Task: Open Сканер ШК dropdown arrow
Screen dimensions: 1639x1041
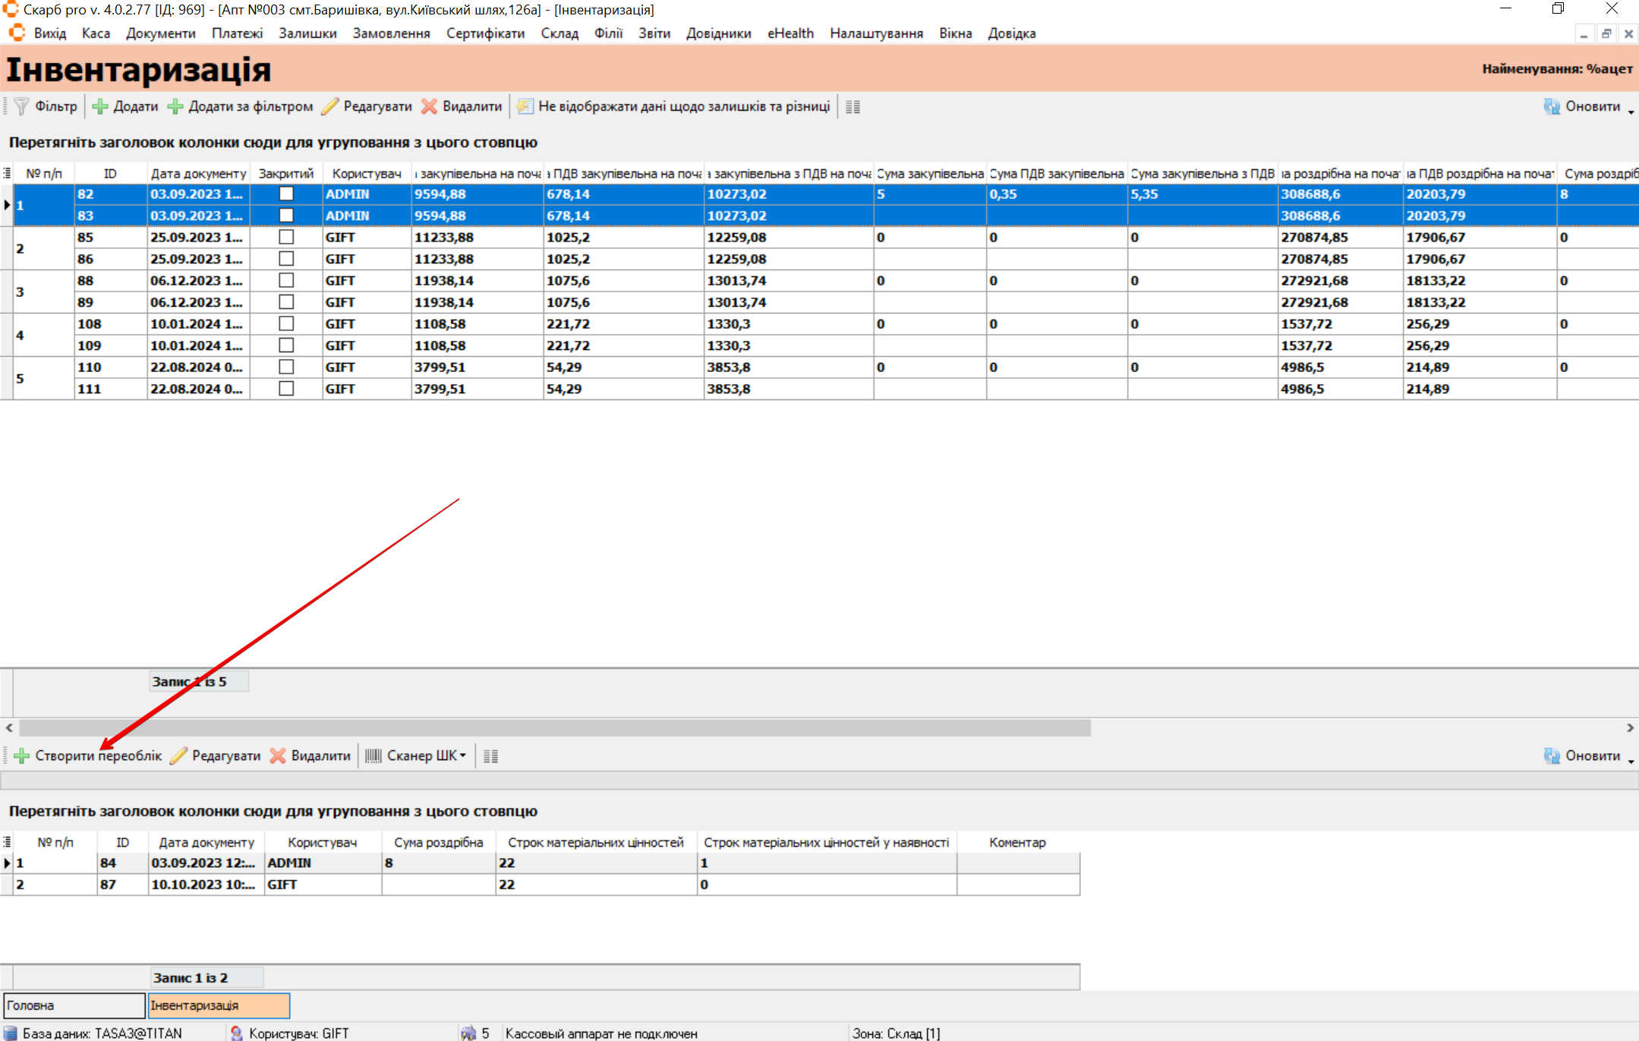Action: coord(462,756)
